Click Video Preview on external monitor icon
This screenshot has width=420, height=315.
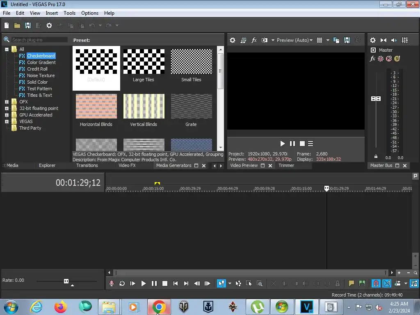click(x=243, y=40)
